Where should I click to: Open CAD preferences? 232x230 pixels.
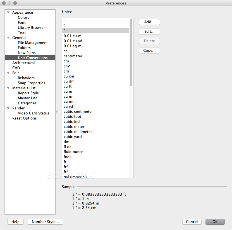coord(16,68)
